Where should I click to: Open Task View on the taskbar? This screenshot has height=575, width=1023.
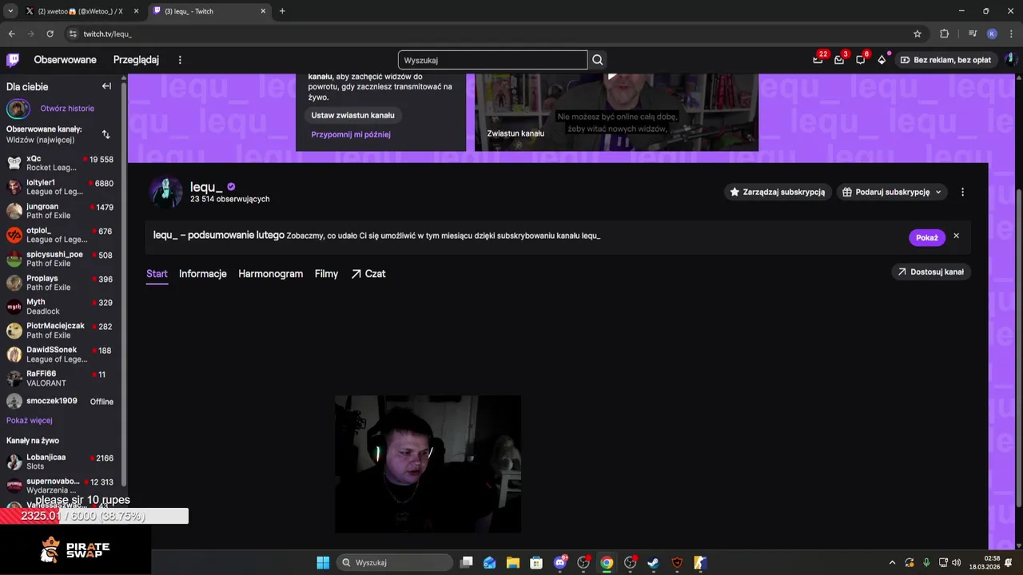tap(467, 562)
